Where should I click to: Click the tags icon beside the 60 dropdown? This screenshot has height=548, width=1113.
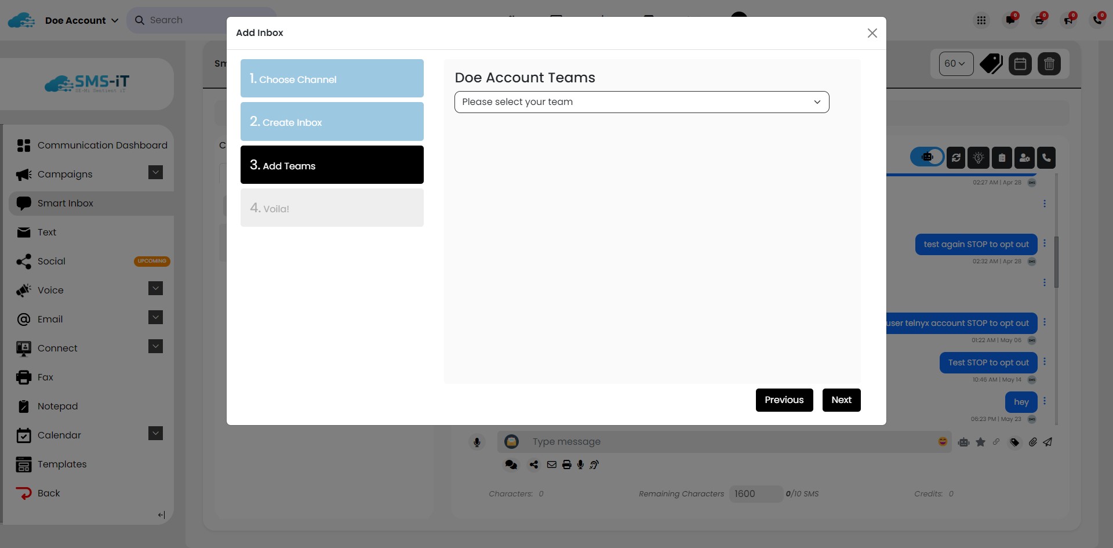pyautogui.click(x=991, y=64)
